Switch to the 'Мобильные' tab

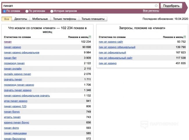[x=40, y=19]
